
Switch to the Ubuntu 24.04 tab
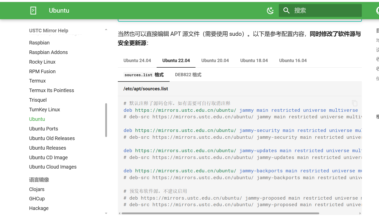(137, 61)
